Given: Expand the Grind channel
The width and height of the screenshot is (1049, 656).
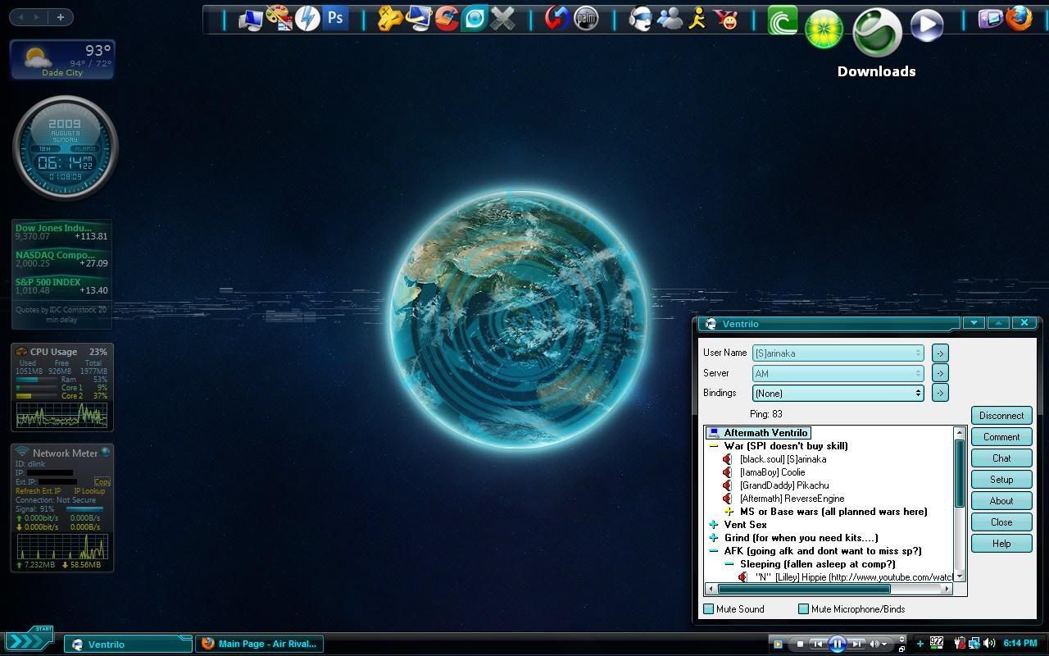Looking at the screenshot, I should pos(714,538).
